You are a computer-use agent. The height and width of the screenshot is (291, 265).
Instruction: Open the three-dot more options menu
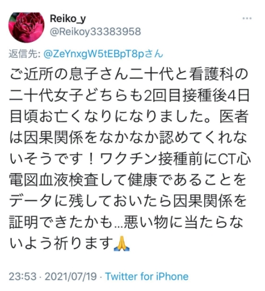click(247, 18)
